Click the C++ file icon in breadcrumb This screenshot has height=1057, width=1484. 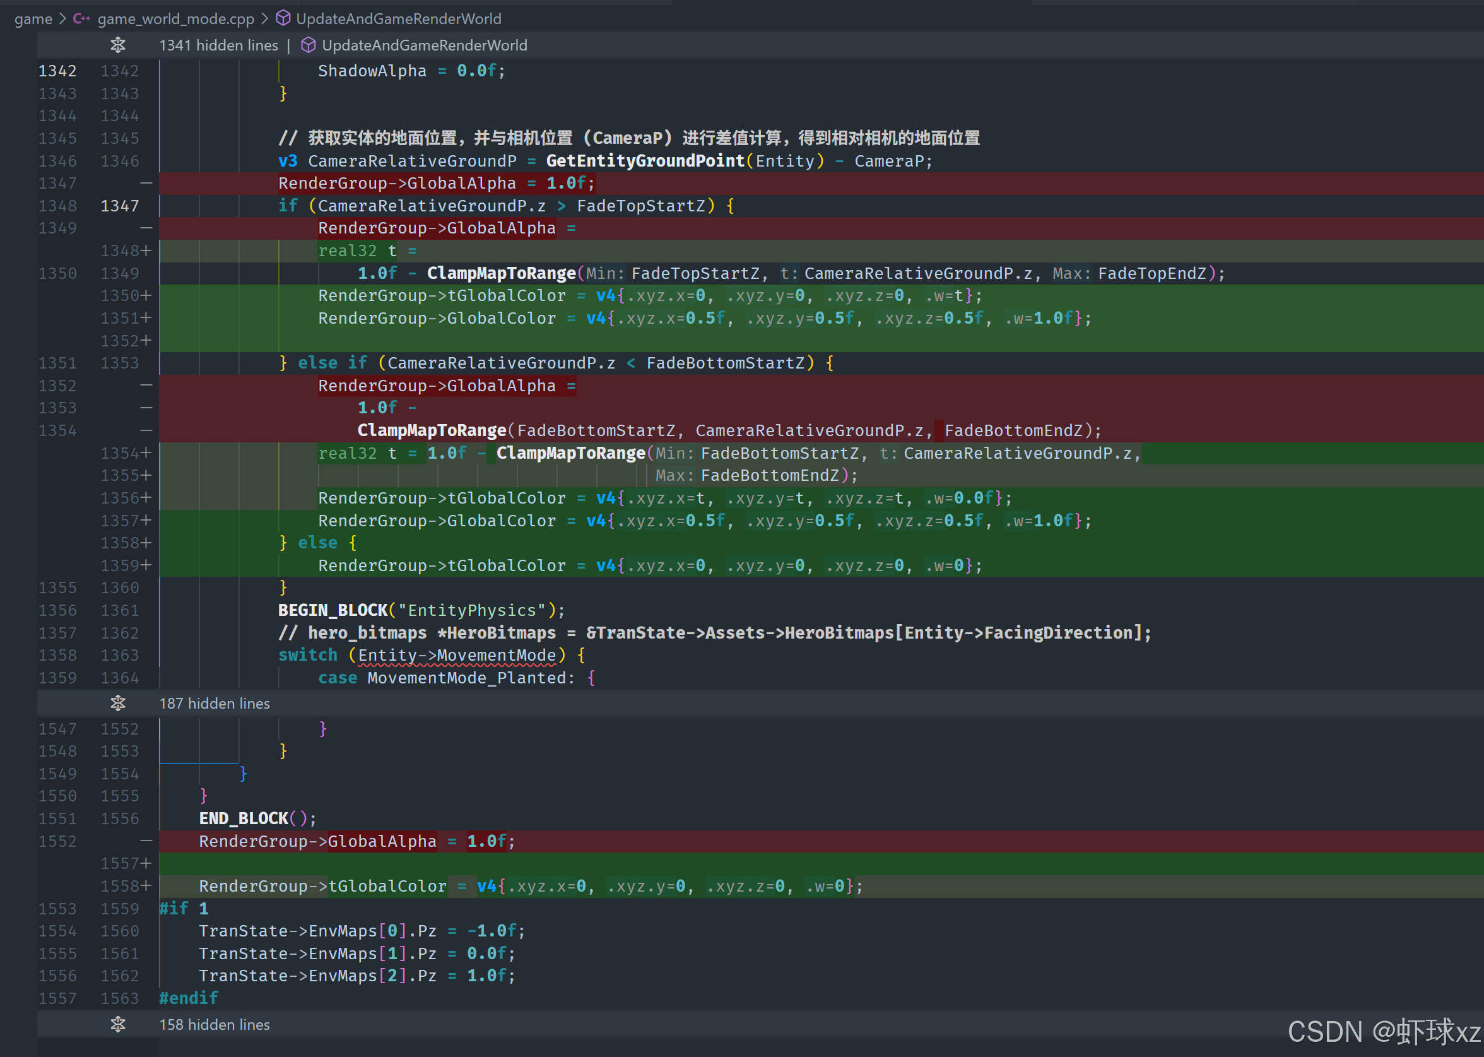(x=81, y=19)
